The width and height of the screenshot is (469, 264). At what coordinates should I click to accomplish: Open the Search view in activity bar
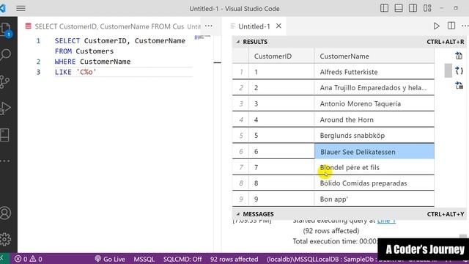(x=5, y=55)
